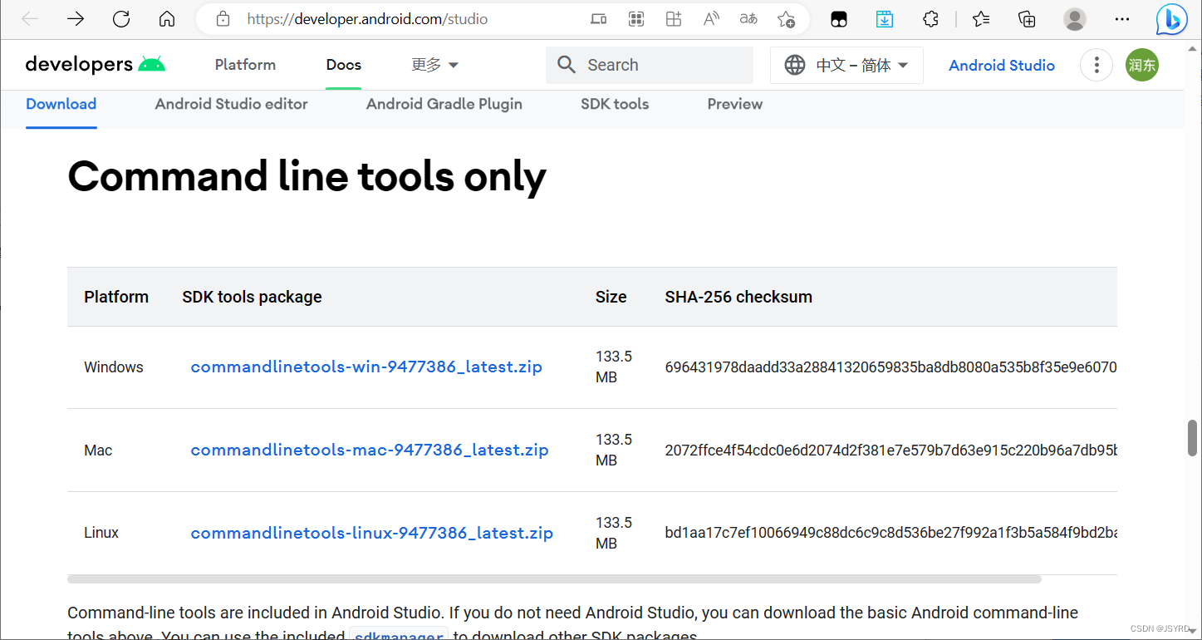Expand the 更多 navigation dropdown
Viewport: 1202px width, 640px height.
pos(435,65)
